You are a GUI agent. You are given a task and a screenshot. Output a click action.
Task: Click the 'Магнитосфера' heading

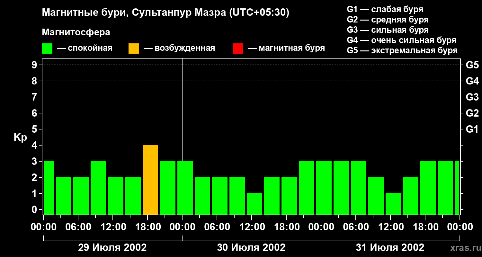[x=76, y=32]
